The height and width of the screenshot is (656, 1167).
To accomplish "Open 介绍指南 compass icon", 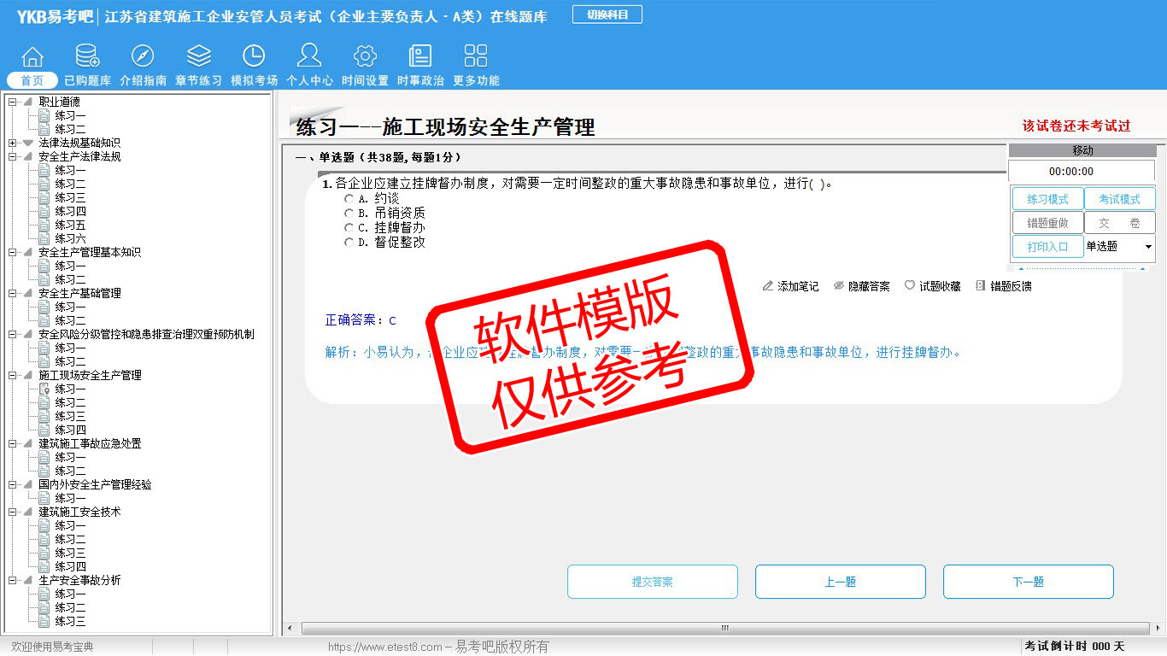I will pyautogui.click(x=143, y=57).
